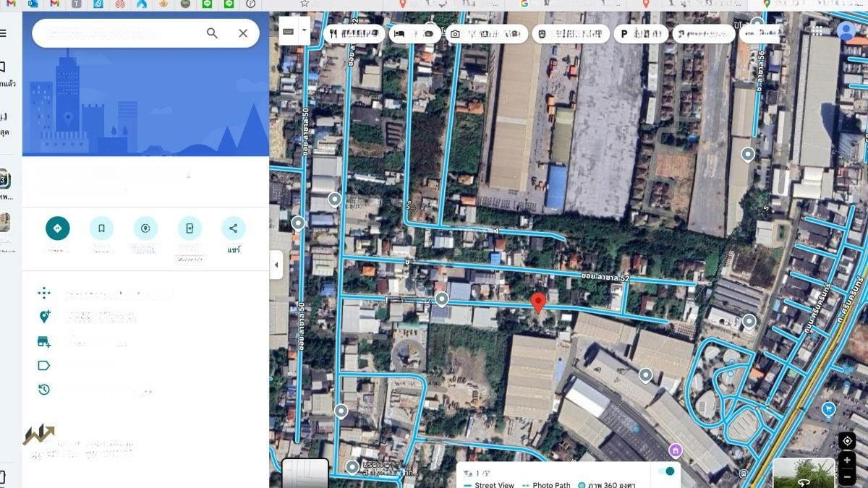
Task: Open keyboard input tools dropdown arrow
Action: pos(305,31)
